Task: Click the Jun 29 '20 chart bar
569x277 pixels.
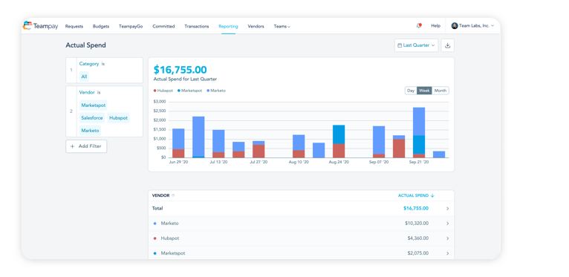Action: tap(178, 143)
